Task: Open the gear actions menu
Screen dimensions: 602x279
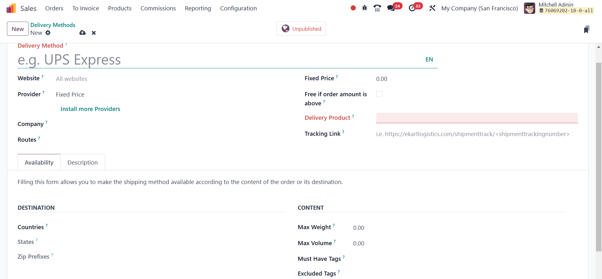Action: click(x=48, y=33)
